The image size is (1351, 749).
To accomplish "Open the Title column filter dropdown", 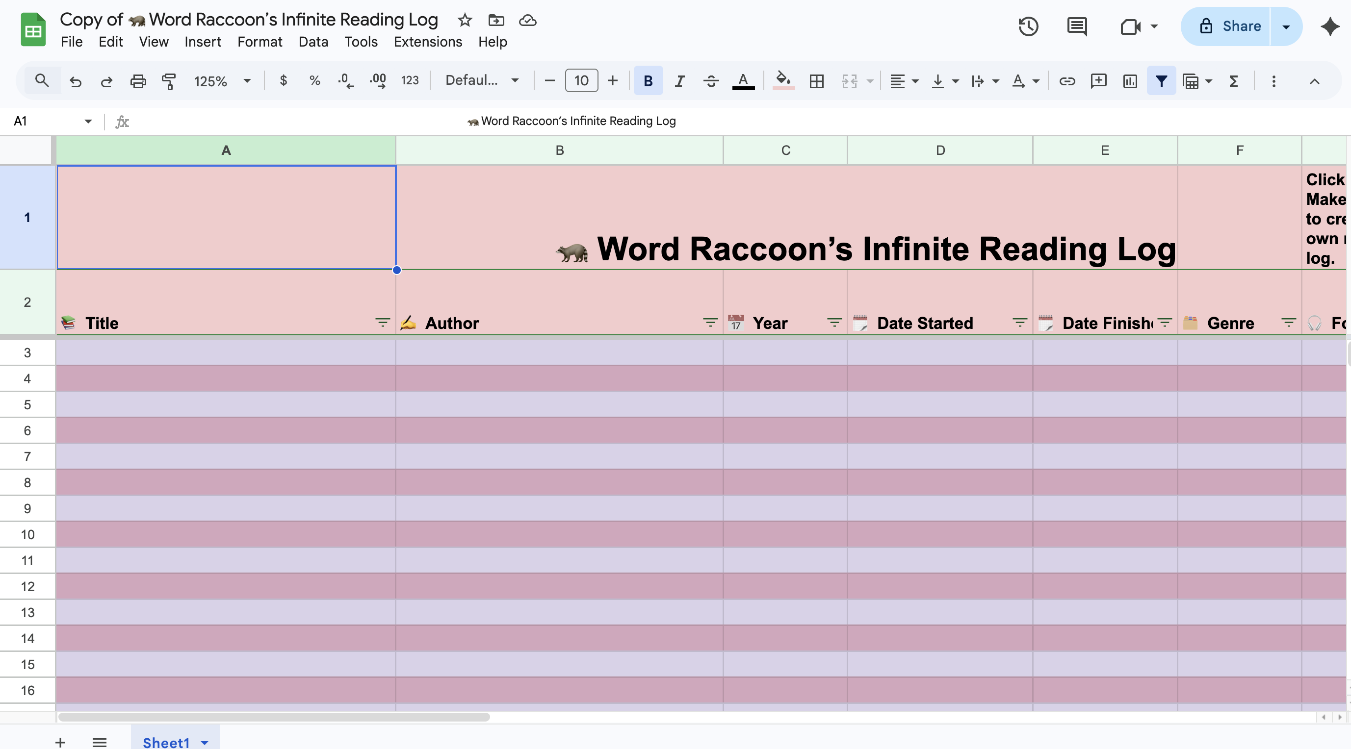I will pos(382,323).
